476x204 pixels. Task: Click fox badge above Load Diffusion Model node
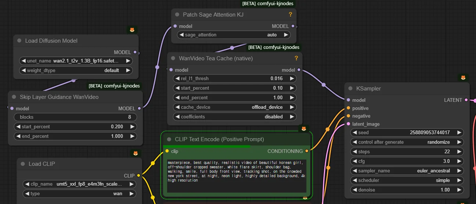pos(132,30)
